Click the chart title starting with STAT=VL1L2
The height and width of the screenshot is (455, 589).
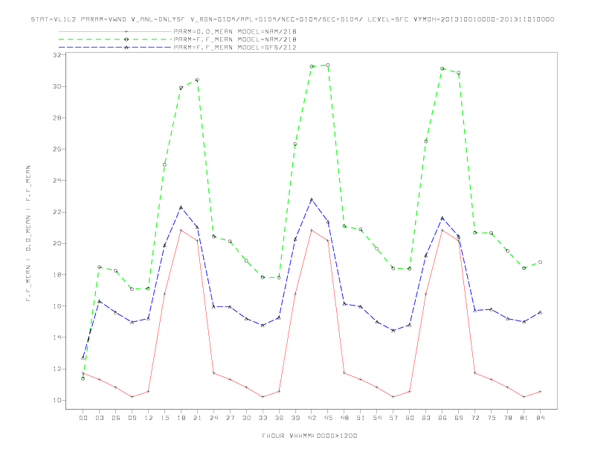pyautogui.click(x=292, y=19)
